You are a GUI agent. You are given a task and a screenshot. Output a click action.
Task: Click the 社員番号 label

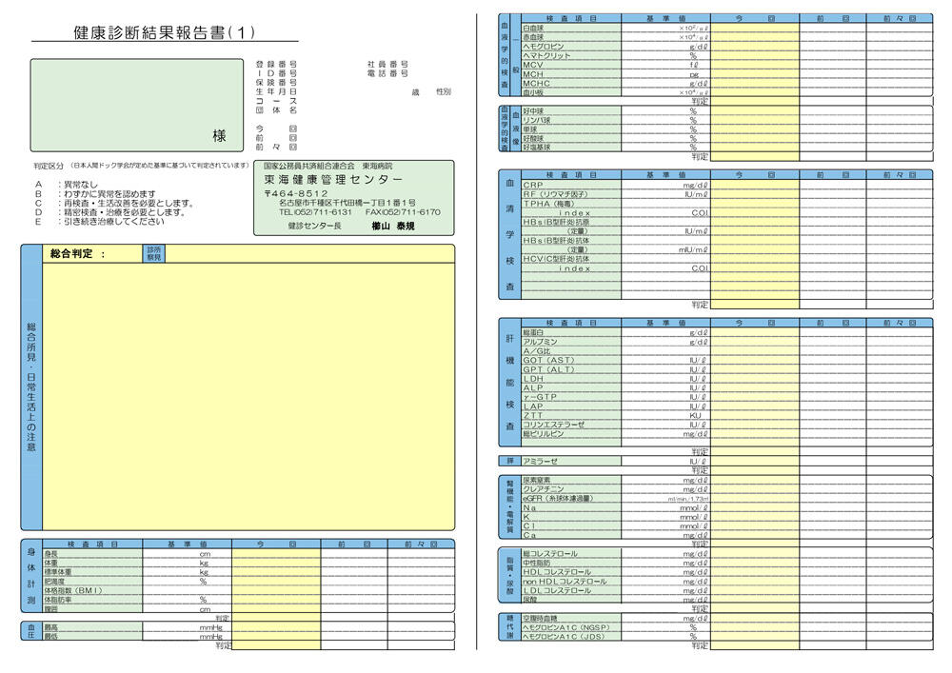click(x=387, y=65)
